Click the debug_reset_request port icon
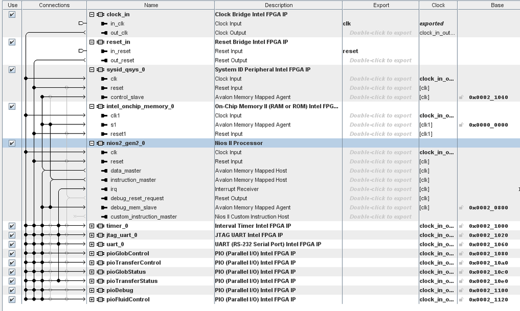This screenshot has height=311, width=520. 104,198
